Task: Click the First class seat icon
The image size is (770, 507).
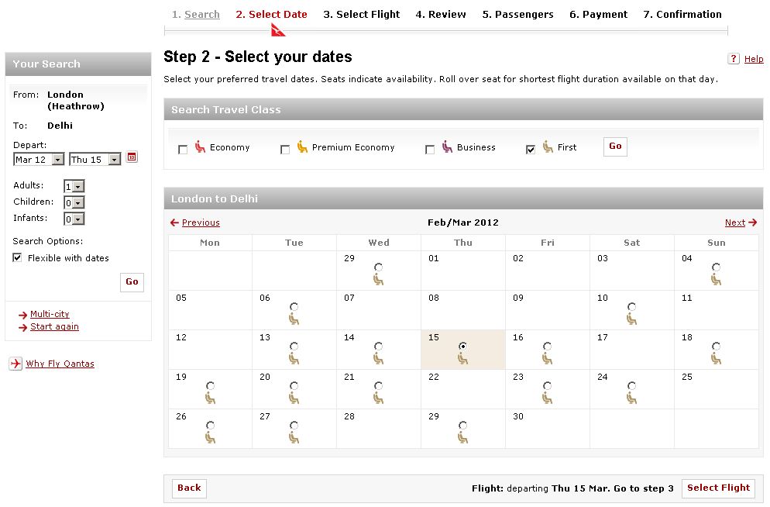Action: (x=548, y=147)
